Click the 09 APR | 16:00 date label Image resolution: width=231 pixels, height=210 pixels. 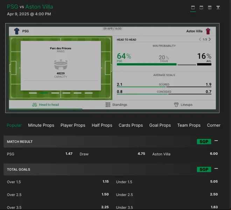112,29
